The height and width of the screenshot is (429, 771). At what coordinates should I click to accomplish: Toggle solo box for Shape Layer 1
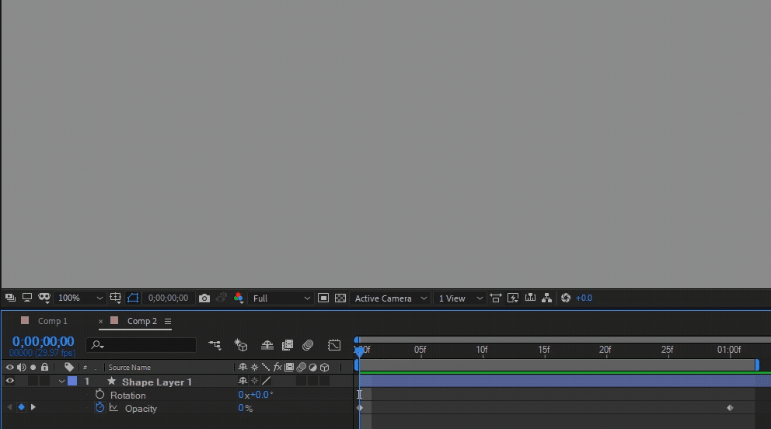click(x=33, y=381)
